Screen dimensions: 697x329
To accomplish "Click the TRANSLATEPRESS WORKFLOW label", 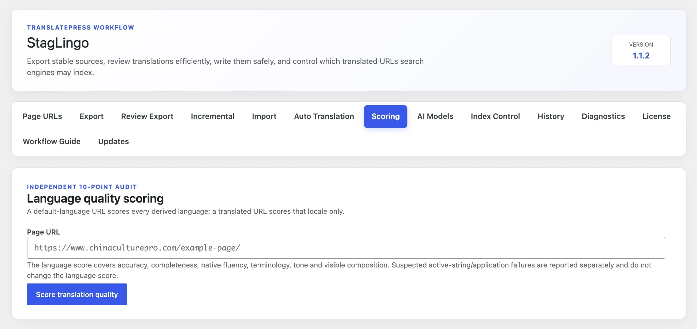I will click(x=81, y=28).
